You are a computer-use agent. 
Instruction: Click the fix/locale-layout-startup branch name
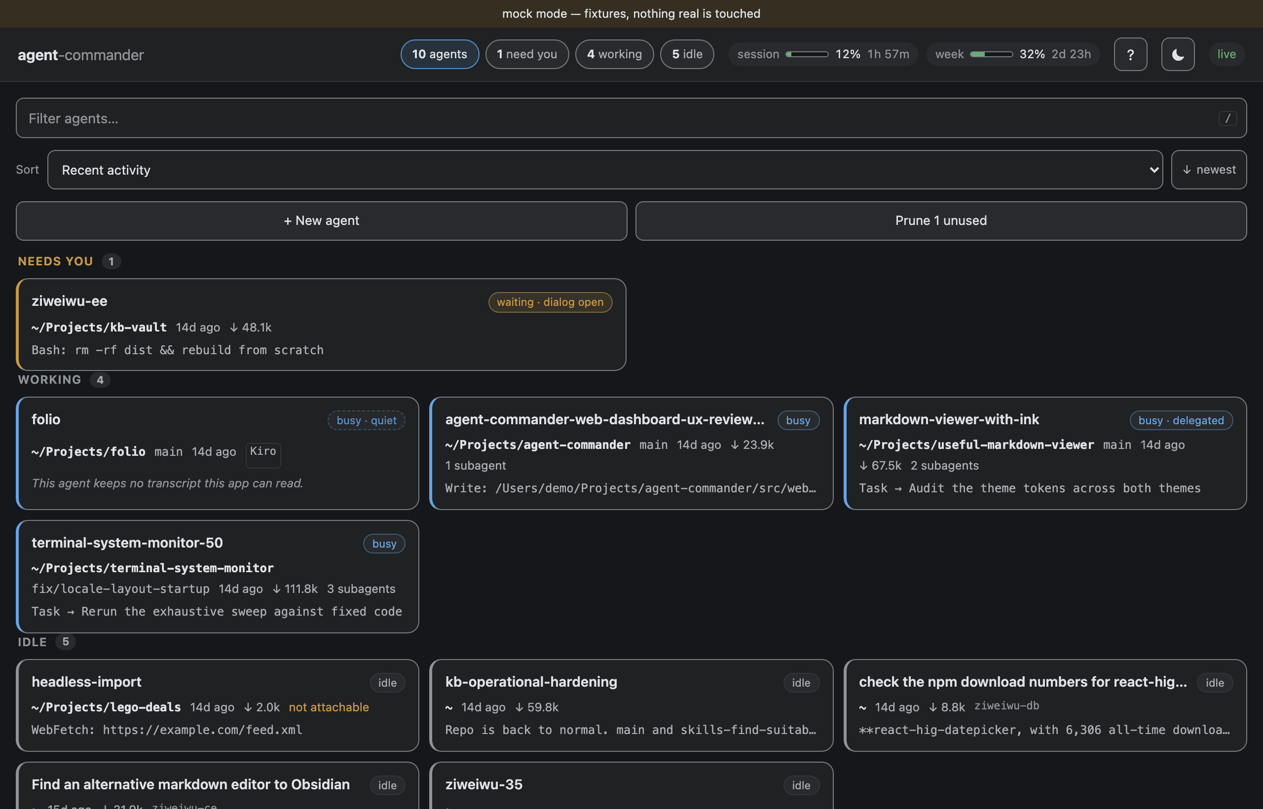120,589
